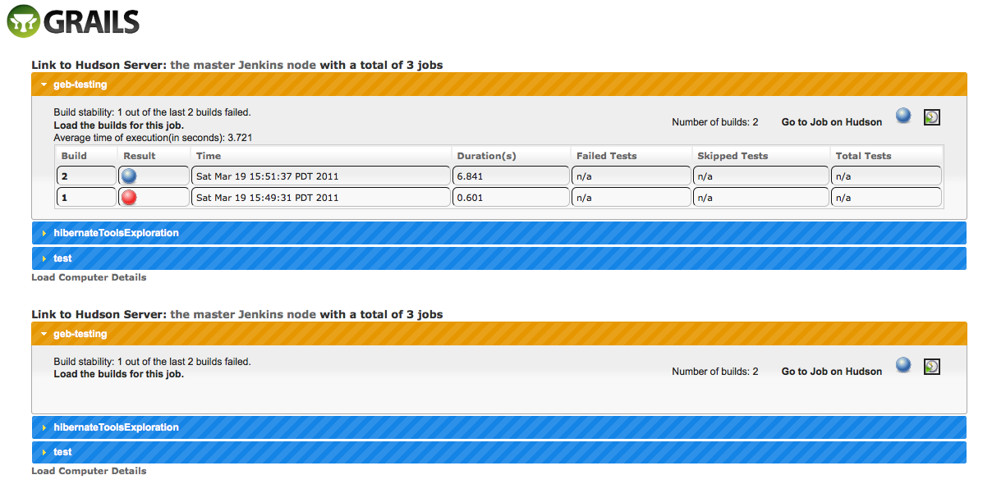
Task: Click time 'Sat Mar 19 15:51:37 PDT 2011'
Action: (320, 176)
